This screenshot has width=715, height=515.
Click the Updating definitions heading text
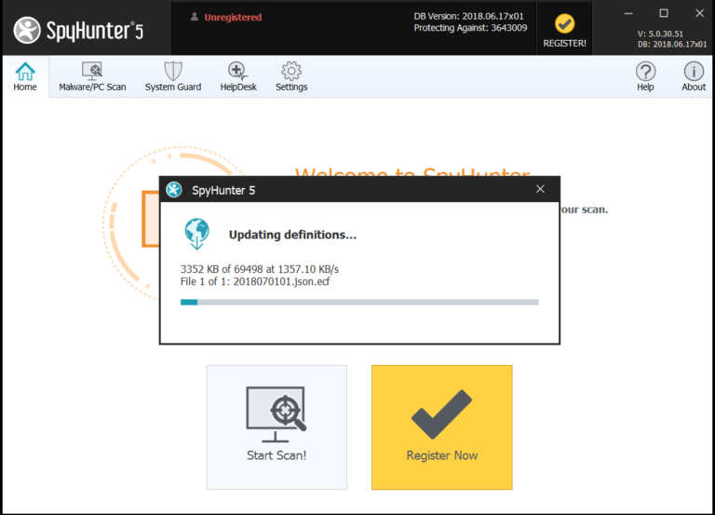click(x=292, y=235)
